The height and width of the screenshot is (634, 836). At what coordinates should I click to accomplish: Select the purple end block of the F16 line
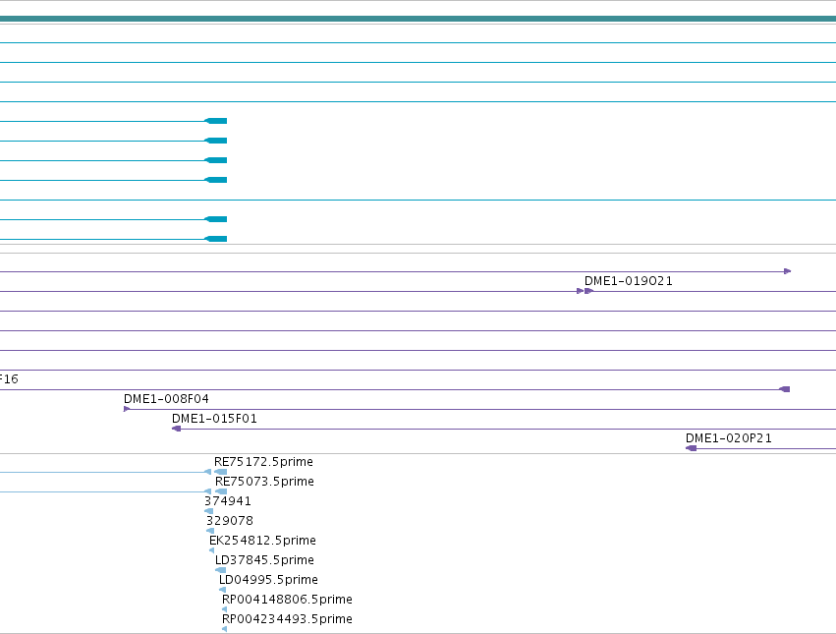coord(785,389)
